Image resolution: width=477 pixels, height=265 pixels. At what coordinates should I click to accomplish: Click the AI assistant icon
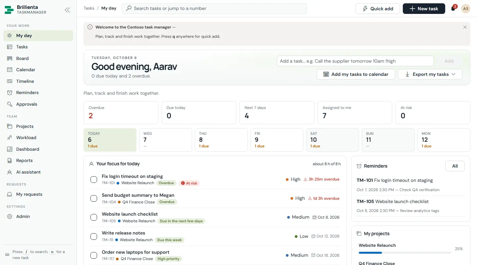pos(10,172)
